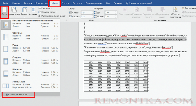Open Расстановка переносов hyphenation dropdown
Screen dimensions: 196x106
pyautogui.click(x=52, y=16)
